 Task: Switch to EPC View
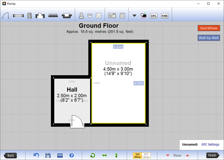(146, 155)
